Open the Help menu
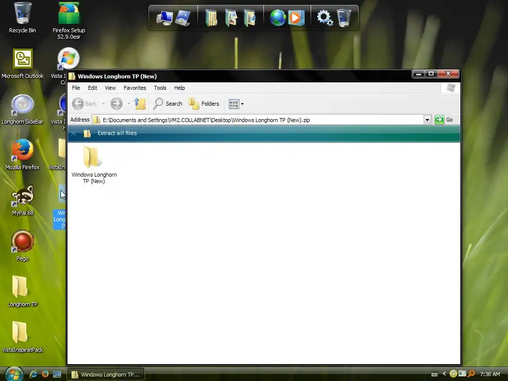This screenshot has height=381, width=508. click(x=179, y=88)
